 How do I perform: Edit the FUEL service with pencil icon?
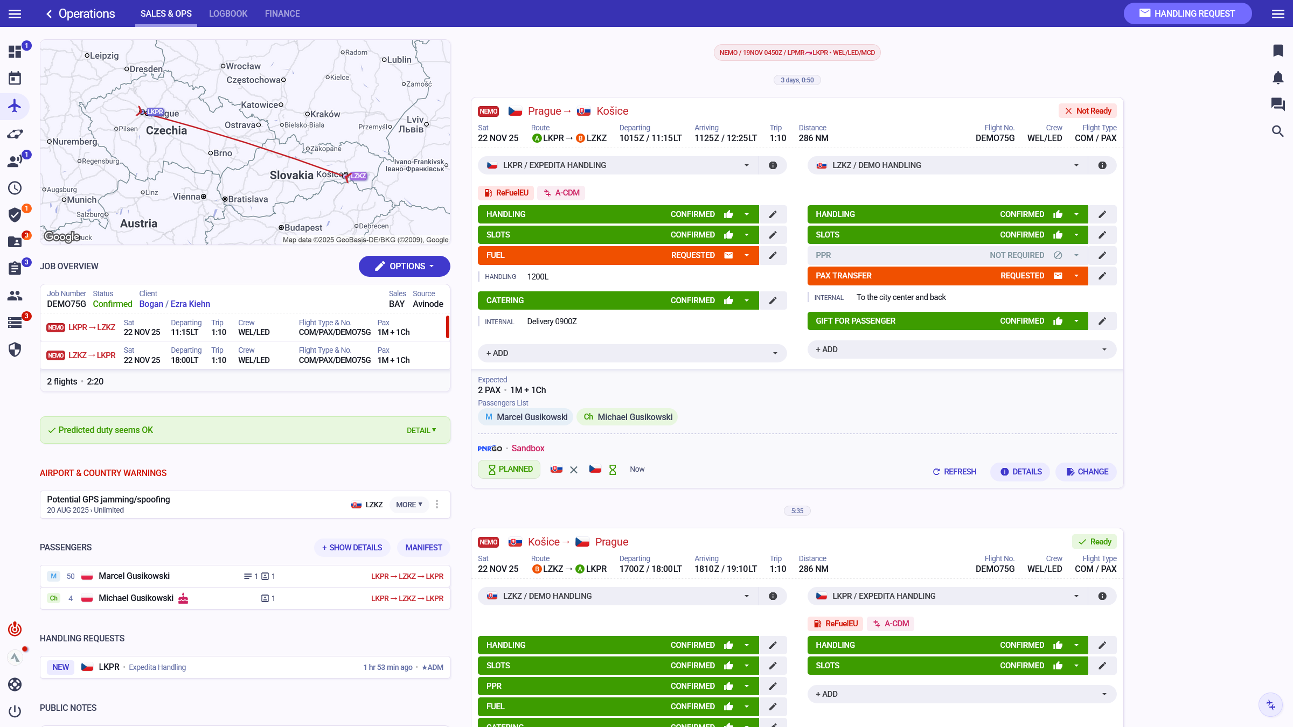pyautogui.click(x=773, y=255)
